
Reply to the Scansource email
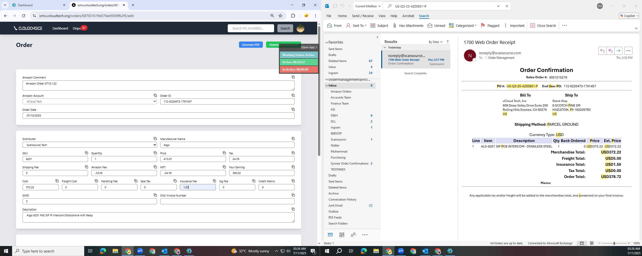coord(602,51)
